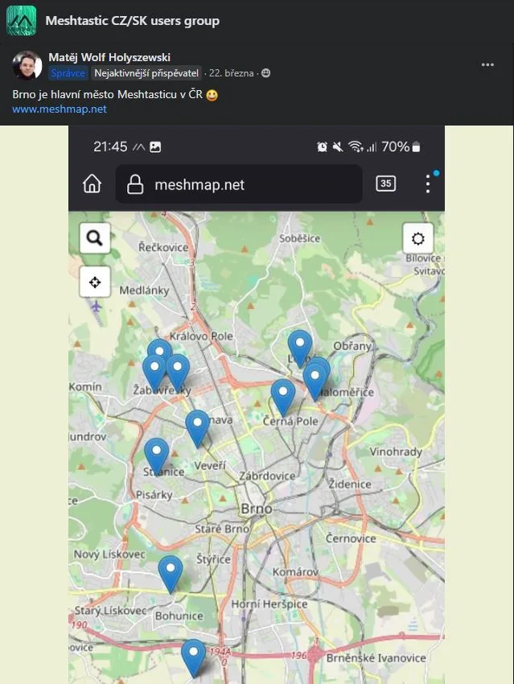Click the meshmap.net address bar
The image size is (514, 684).
238,184
